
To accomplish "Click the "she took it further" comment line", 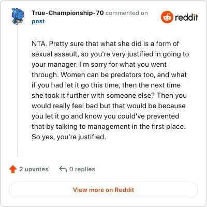I will pos(109,96).
